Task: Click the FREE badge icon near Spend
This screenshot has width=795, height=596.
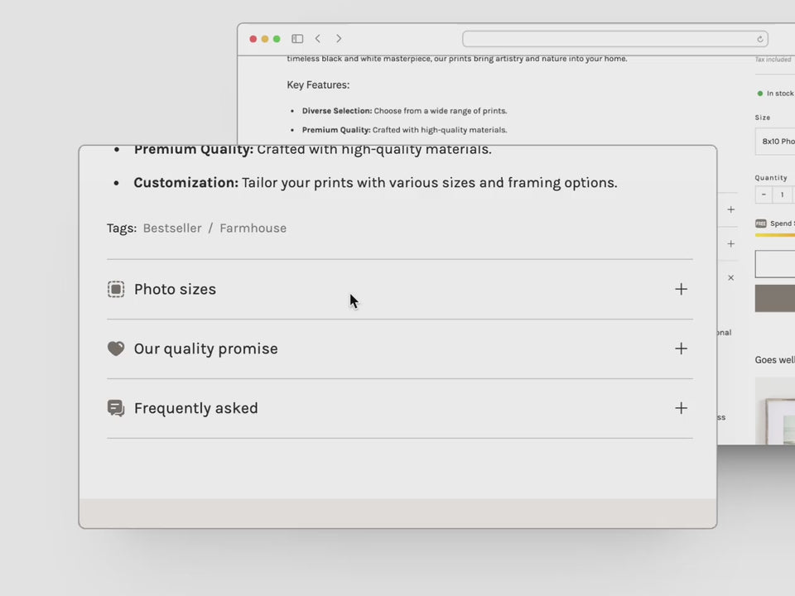Action: (x=761, y=223)
